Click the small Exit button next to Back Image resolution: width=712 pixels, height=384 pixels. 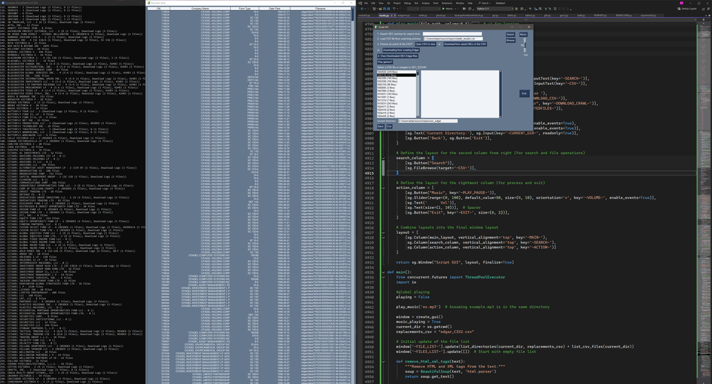[x=389, y=126]
